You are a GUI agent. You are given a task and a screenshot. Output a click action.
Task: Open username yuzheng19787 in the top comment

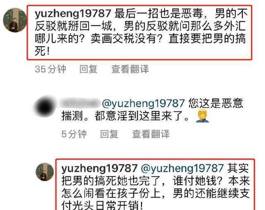pos(73,14)
